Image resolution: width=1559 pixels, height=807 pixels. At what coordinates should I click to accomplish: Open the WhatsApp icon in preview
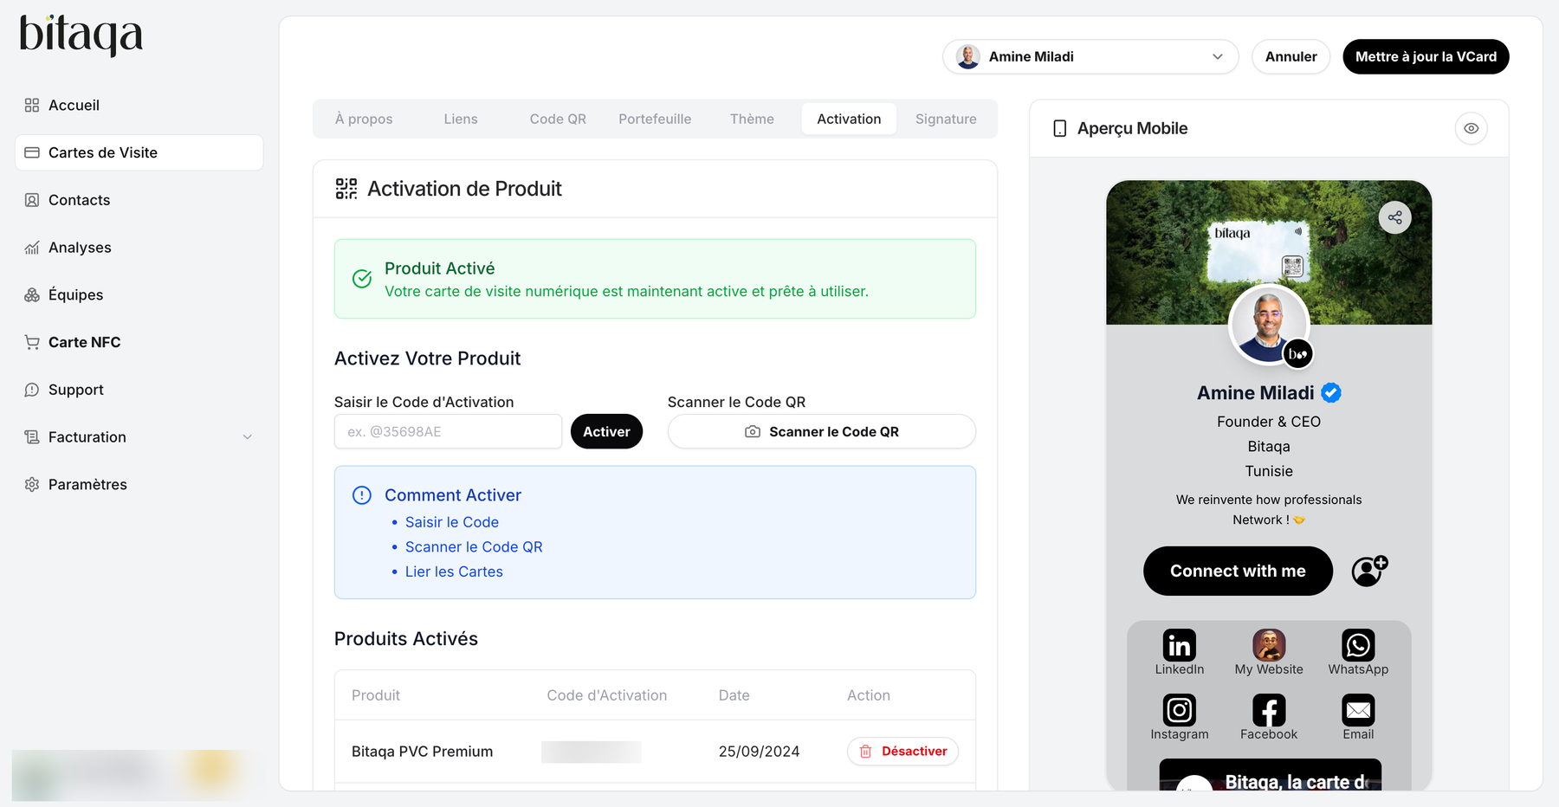[1358, 645]
